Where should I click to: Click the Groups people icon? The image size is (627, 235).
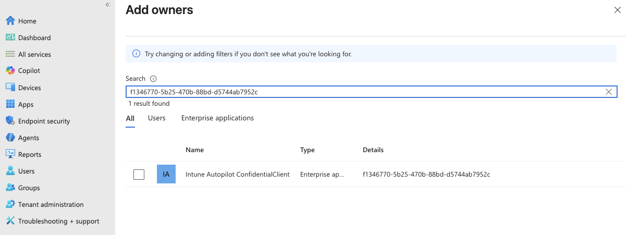click(10, 188)
